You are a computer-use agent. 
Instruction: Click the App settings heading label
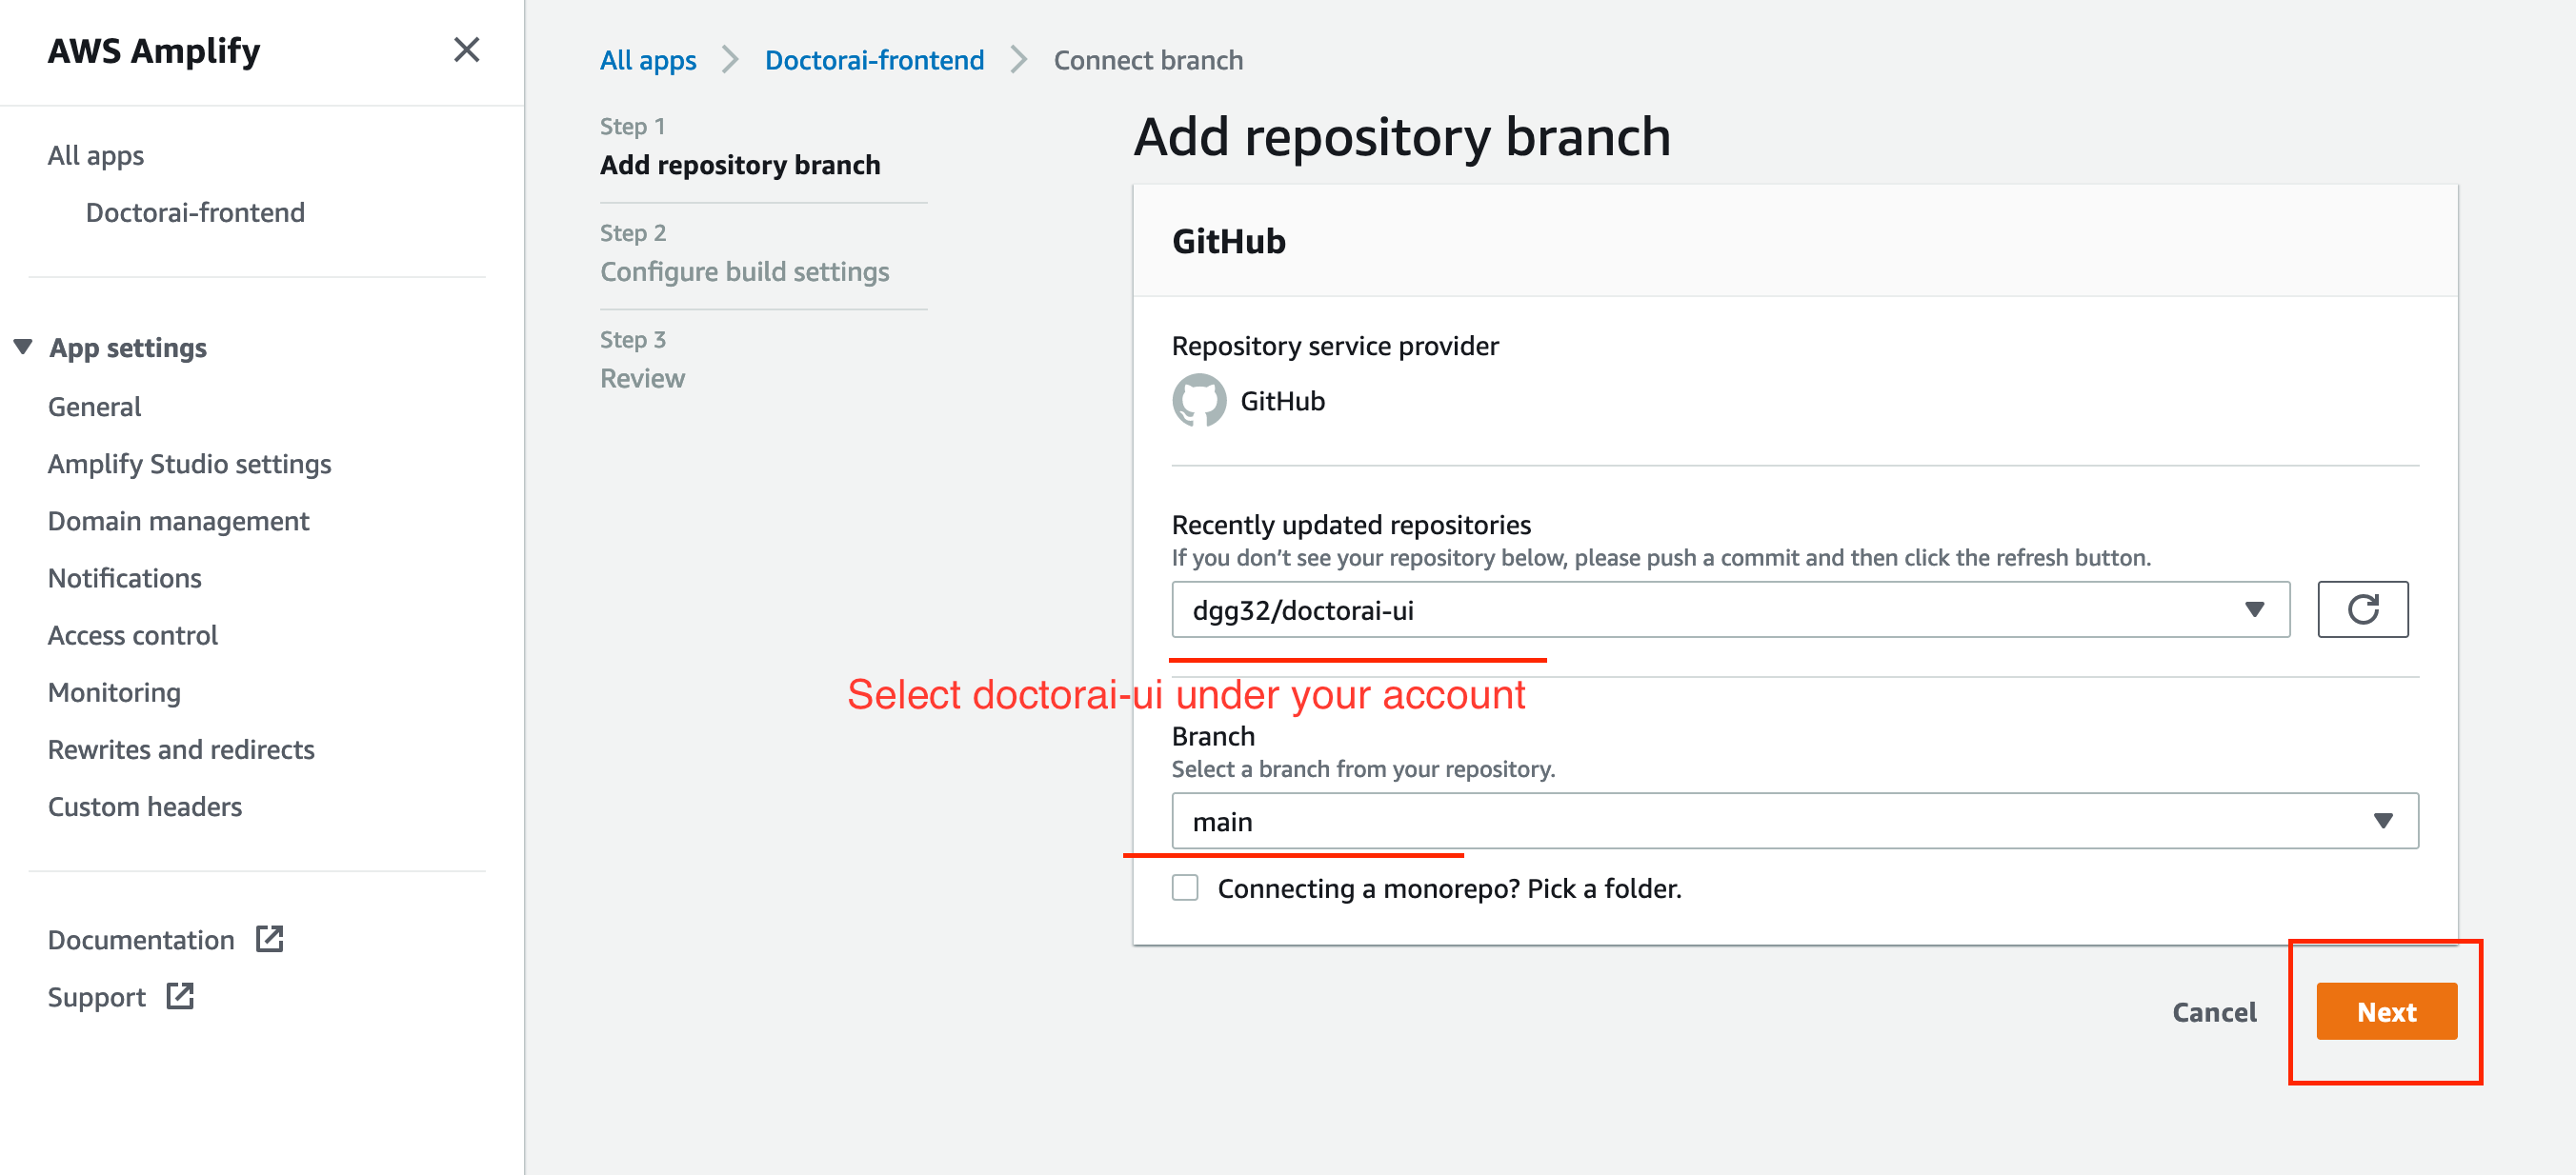(128, 348)
